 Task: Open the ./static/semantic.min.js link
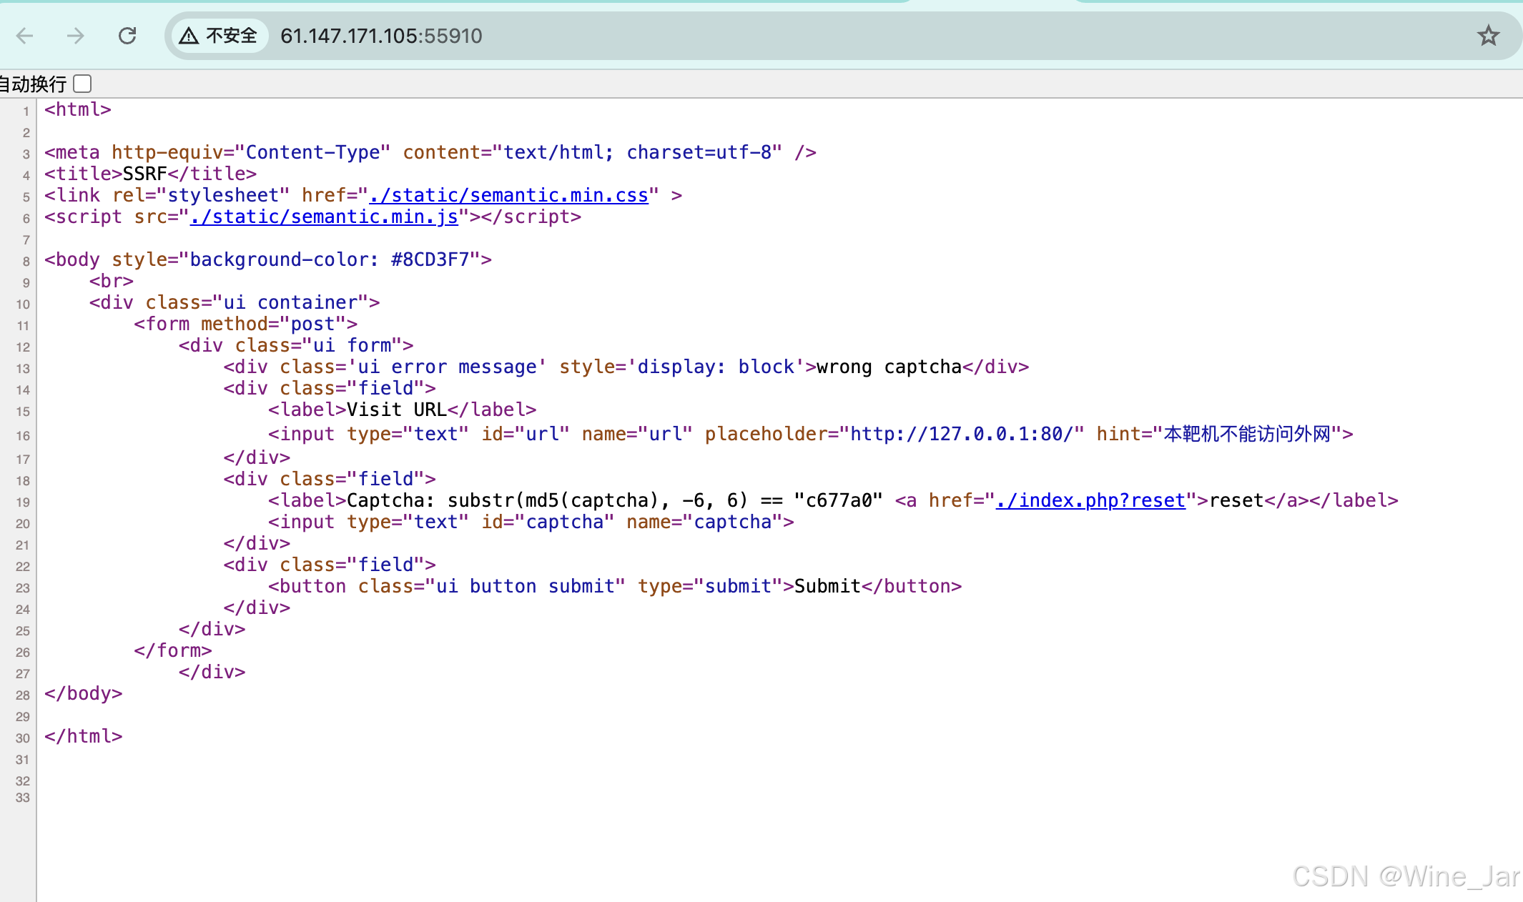point(324,217)
